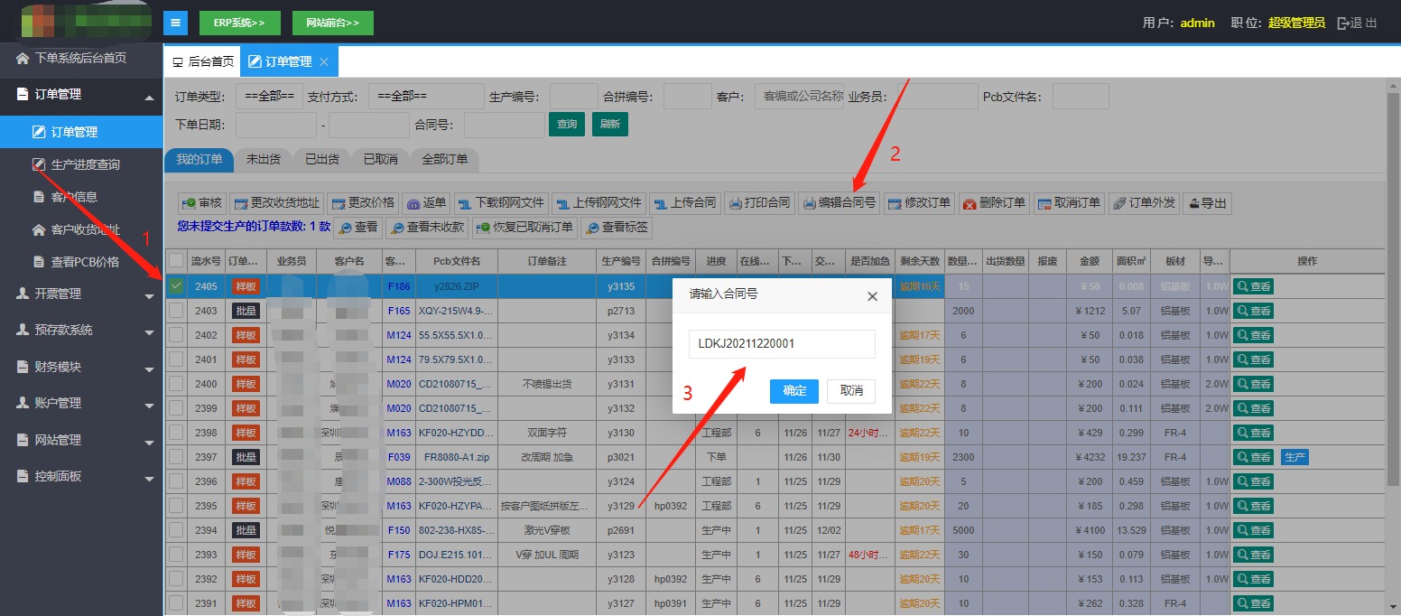
Task: Toggle the select-all checkbox in table header
Action: point(176,261)
